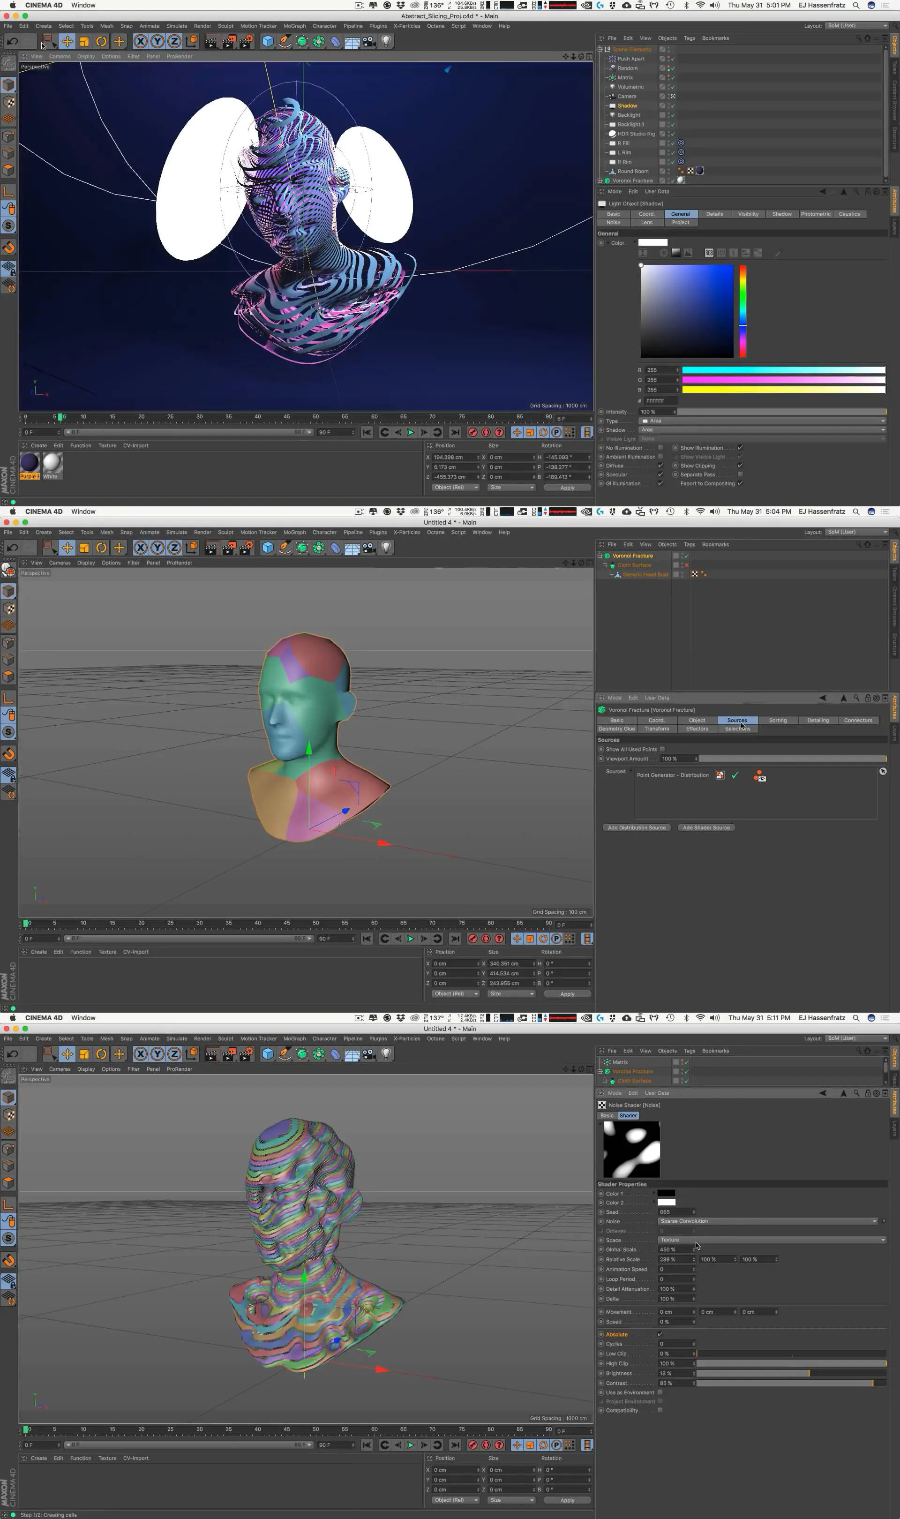The image size is (900, 1519).
Task: Toggle Show Illumination checkbox
Action: [740, 448]
